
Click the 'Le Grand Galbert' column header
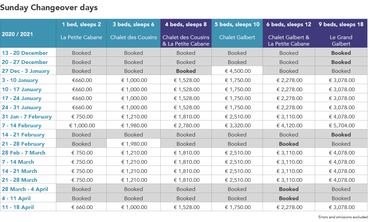tap(341, 33)
